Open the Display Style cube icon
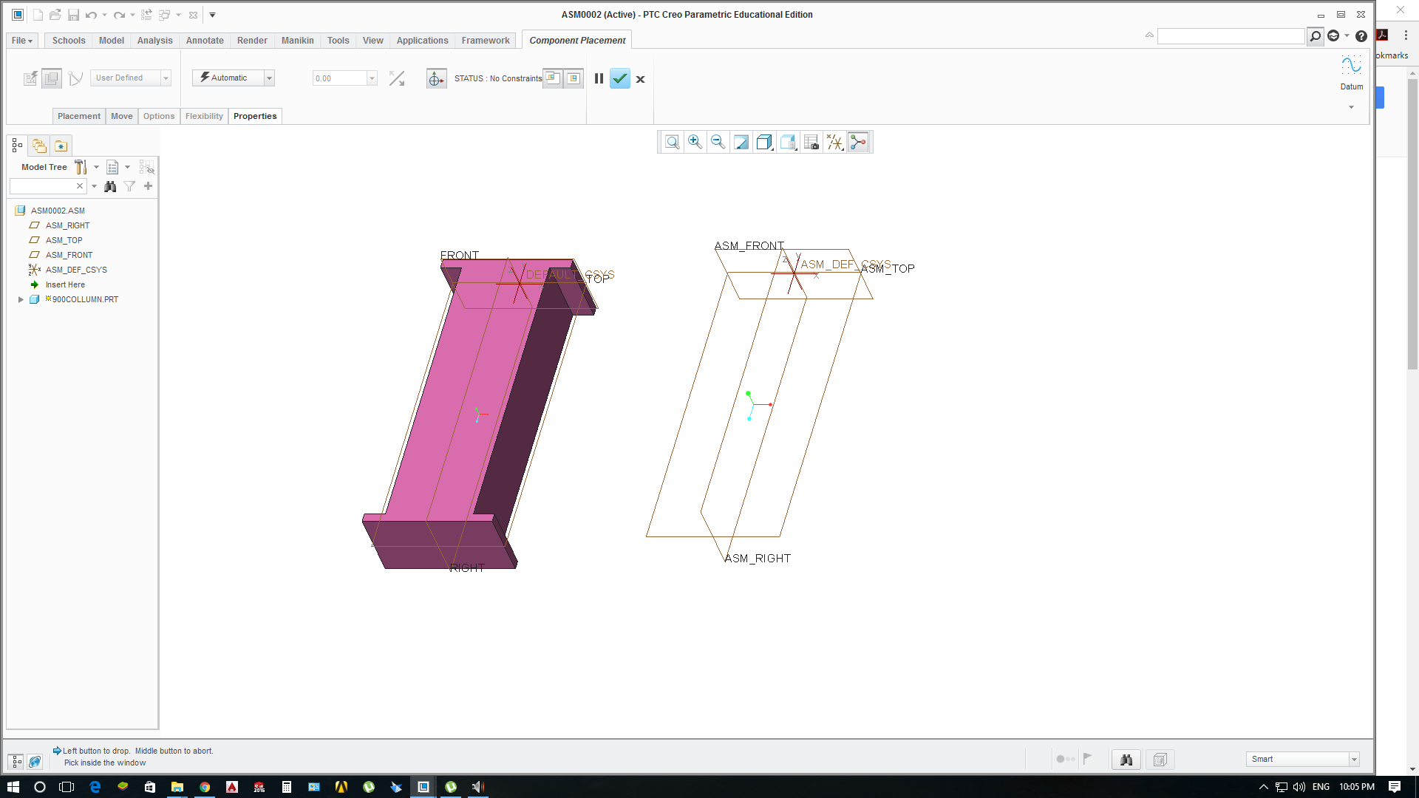Viewport: 1419px width, 798px height. (x=764, y=142)
